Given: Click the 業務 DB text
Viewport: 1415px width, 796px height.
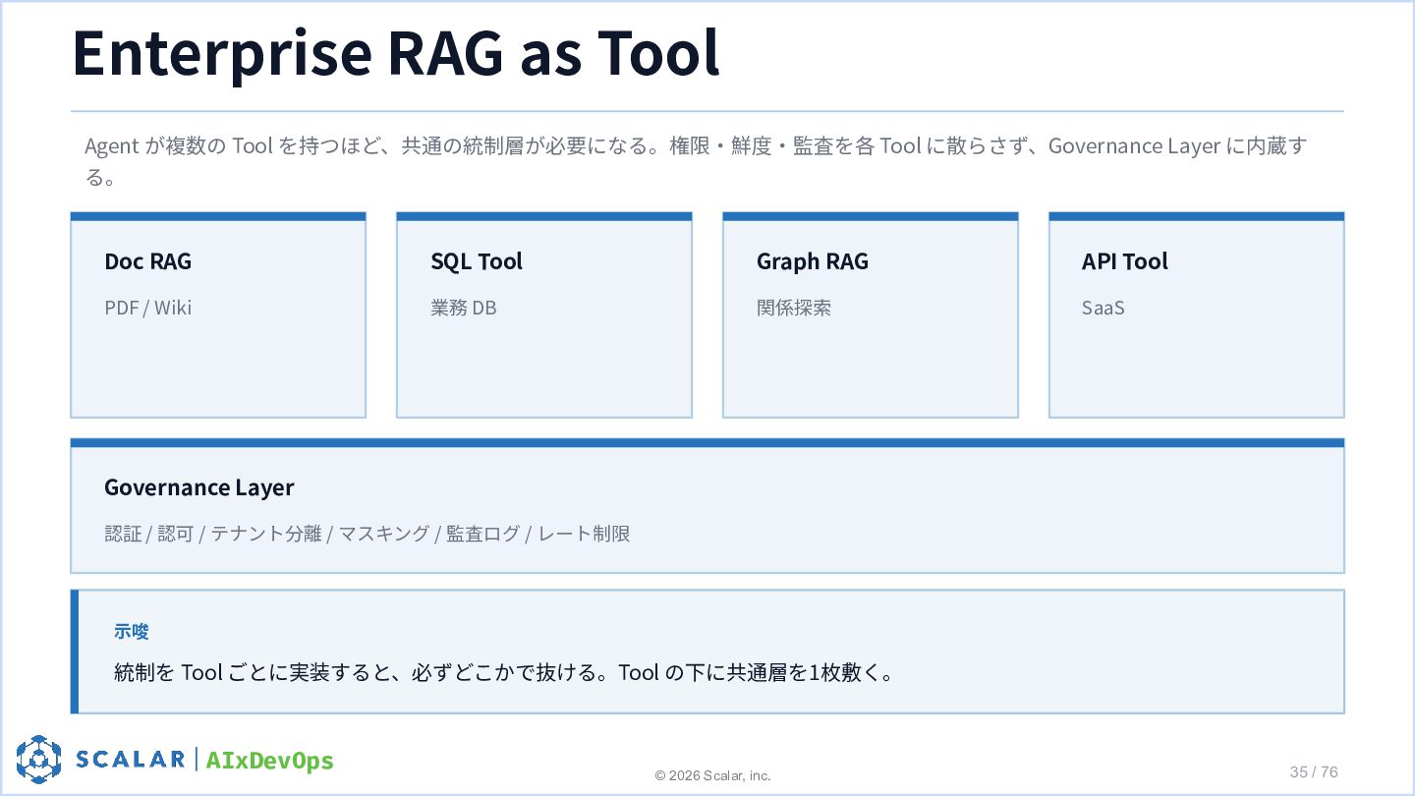Looking at the screenshot, I should (464, 308).
